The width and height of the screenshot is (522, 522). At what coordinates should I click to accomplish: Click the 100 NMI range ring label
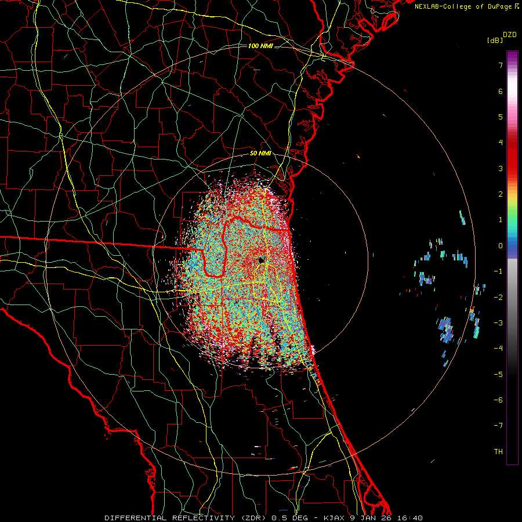tap(260, 46)
